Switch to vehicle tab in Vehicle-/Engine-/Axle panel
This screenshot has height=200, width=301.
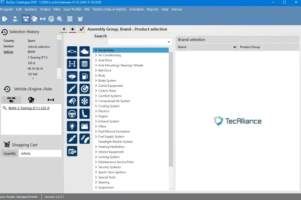tap(11, 100)
